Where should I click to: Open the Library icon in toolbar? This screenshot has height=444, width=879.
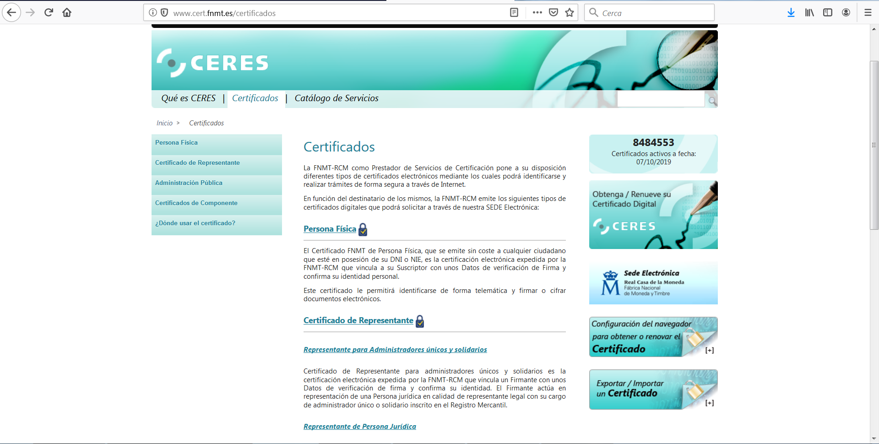[809, 13]
